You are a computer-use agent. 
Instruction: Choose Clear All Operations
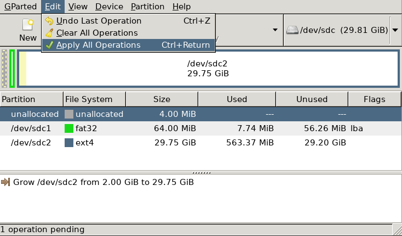pos(128,33)
